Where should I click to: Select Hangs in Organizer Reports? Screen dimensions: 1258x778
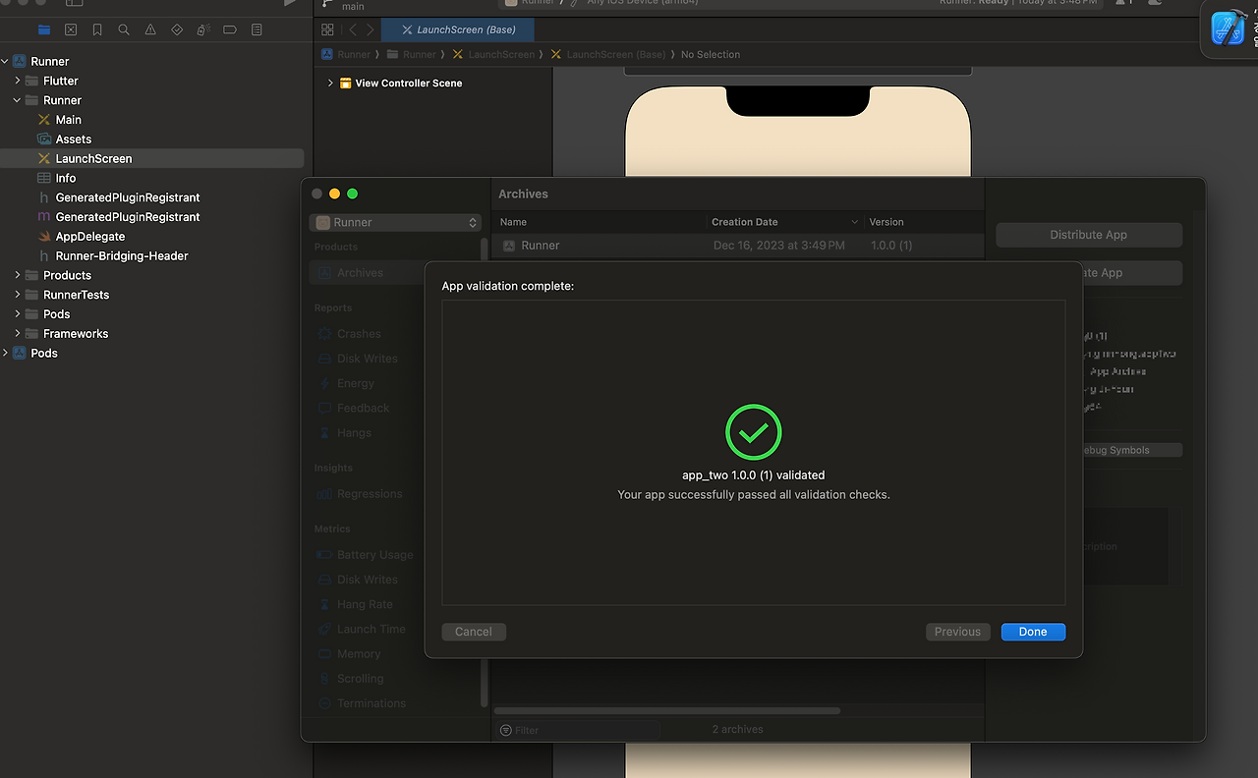354,432
